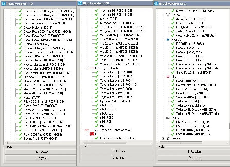
Task: Select Mark X 2005 (mb90F020+93C56)
Action: 44,85
